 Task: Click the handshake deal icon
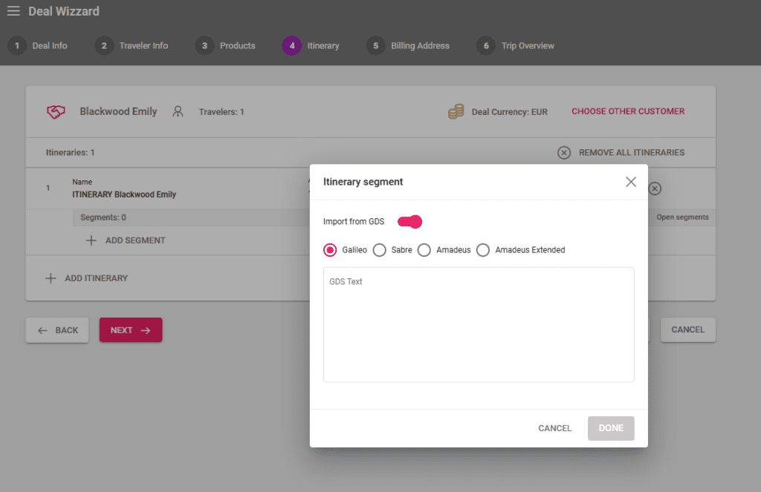pos(56,111)
